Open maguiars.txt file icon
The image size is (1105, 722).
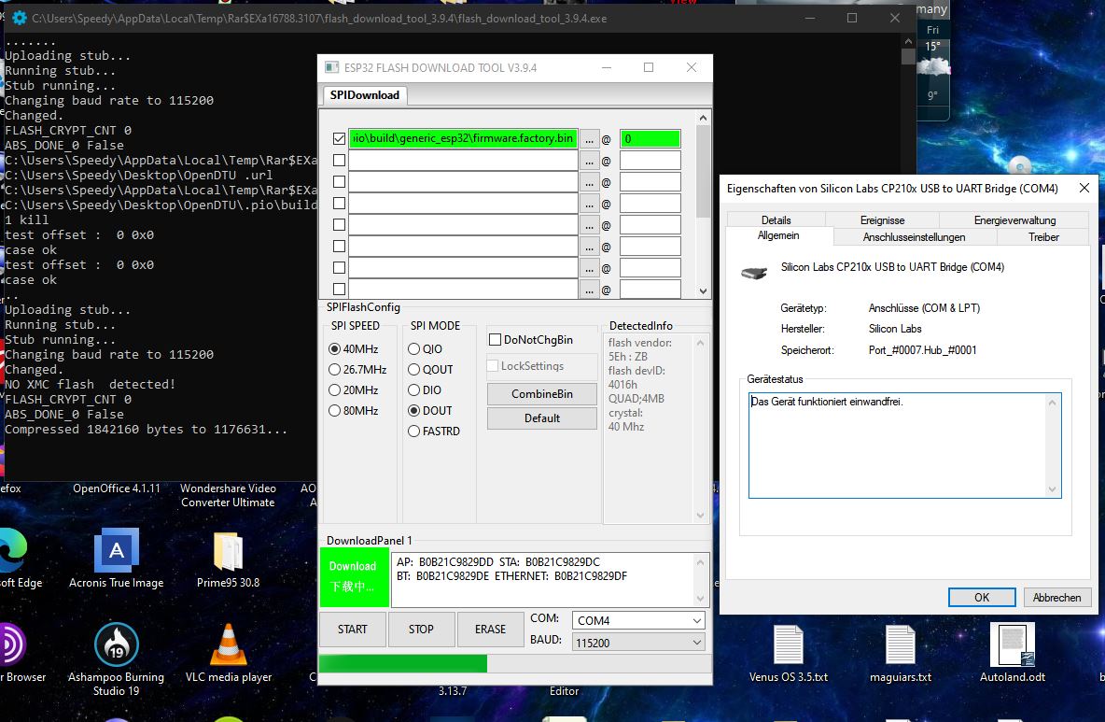pyautogui.click(x=900, y=645)
